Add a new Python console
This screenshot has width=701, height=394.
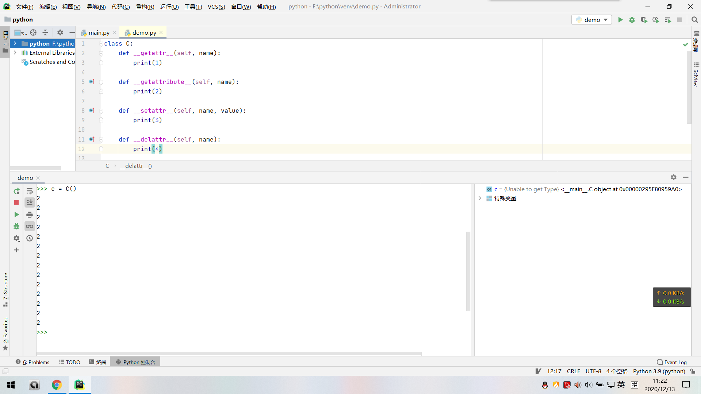tap(16, 250)
